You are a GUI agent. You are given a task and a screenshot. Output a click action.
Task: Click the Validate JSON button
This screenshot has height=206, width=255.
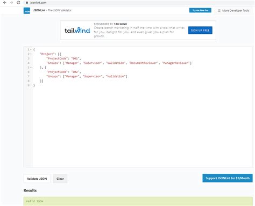click(x=37, y=179)
